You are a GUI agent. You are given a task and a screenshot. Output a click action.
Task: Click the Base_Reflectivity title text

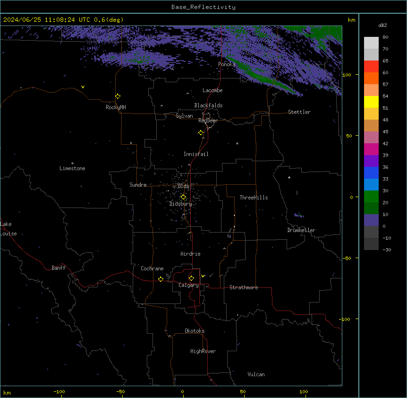pos(203,7)
